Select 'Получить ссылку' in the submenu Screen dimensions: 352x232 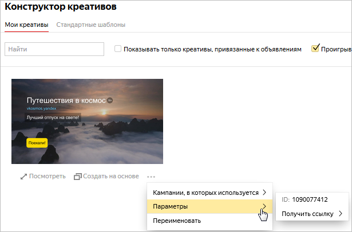click(312, 214)
